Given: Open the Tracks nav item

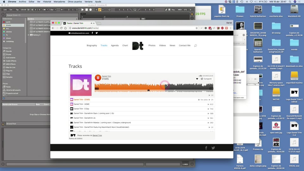Looking at the screenshot, I should click(x=104, y=45).
